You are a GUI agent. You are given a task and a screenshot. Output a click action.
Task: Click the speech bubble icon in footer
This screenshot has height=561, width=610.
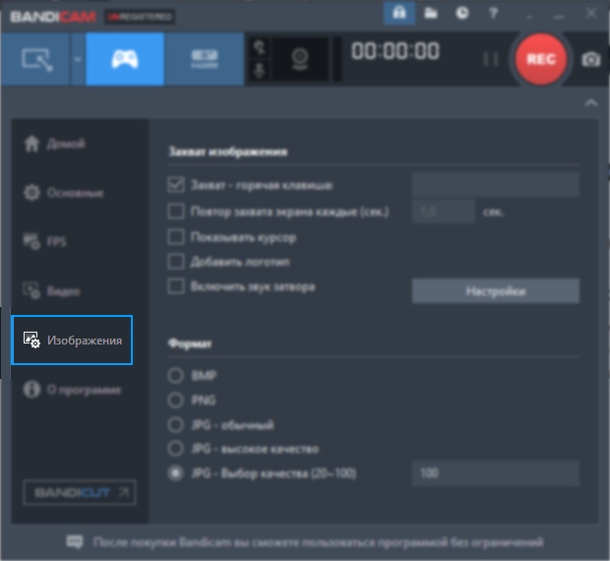coord(75,542)
